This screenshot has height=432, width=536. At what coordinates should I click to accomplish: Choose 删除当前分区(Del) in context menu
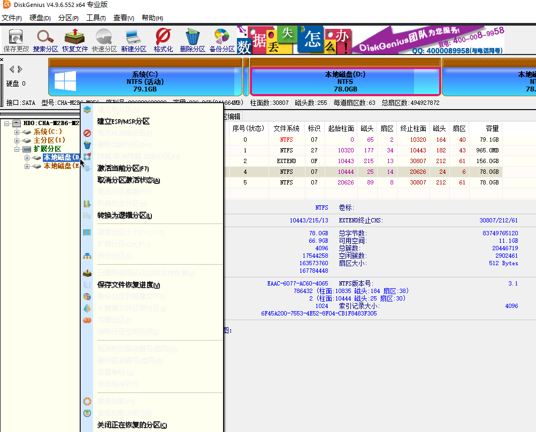click(124, 145)
